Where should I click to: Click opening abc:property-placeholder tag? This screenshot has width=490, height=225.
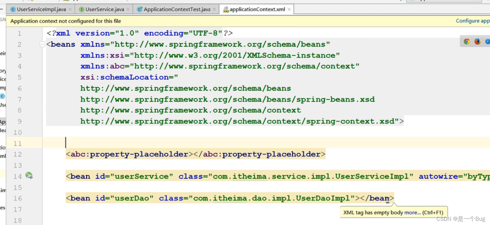(x=129, y=154)
